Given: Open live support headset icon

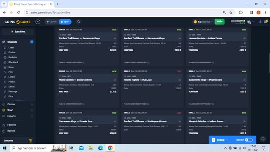Looking at the screenshot, I should click(x=263, y=139).
